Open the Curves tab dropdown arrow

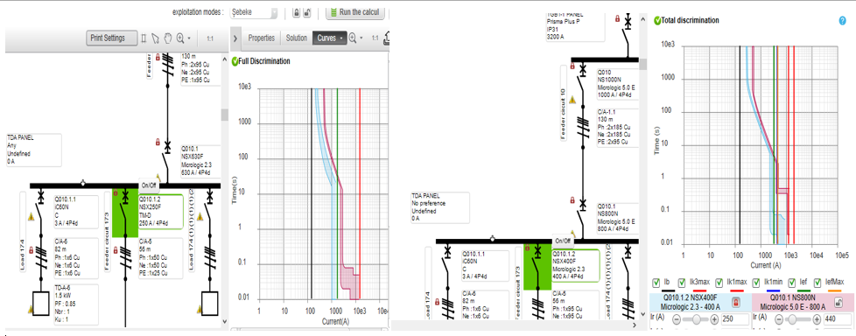tap(341, 38)
